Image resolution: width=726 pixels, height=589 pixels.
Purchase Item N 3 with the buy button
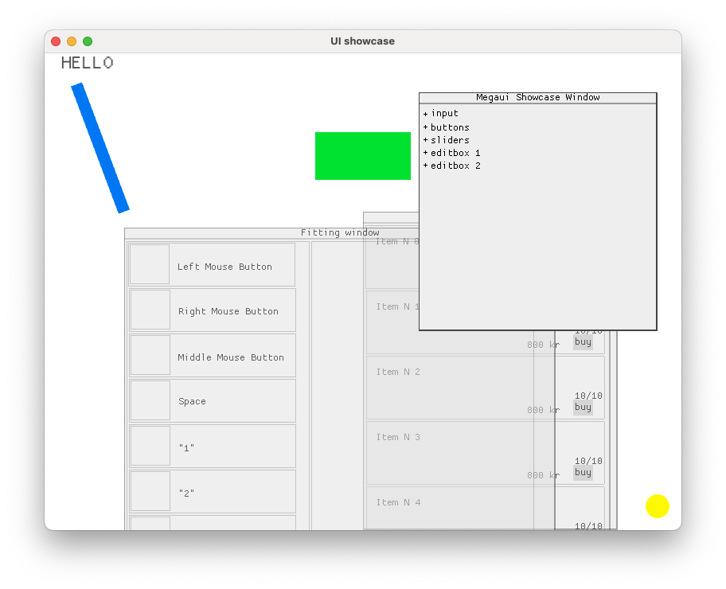pyautogui.click(x=582, y=472)
